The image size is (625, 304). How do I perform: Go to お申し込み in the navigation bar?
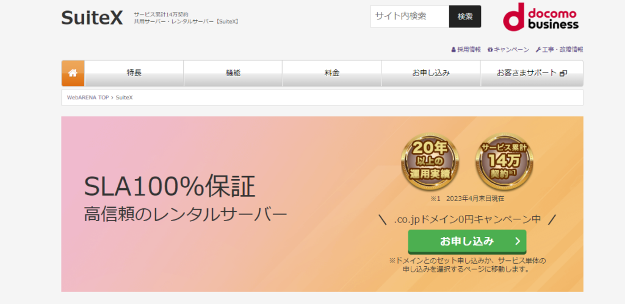coord(431,73)
